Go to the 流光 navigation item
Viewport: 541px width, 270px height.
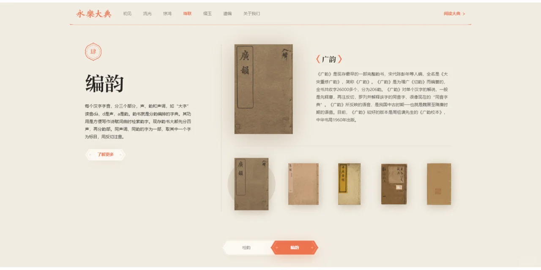point(147,13)
